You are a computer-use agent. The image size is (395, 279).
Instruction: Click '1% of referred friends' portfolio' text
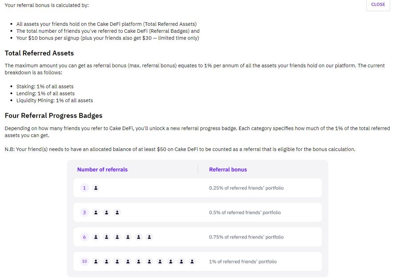243,262
